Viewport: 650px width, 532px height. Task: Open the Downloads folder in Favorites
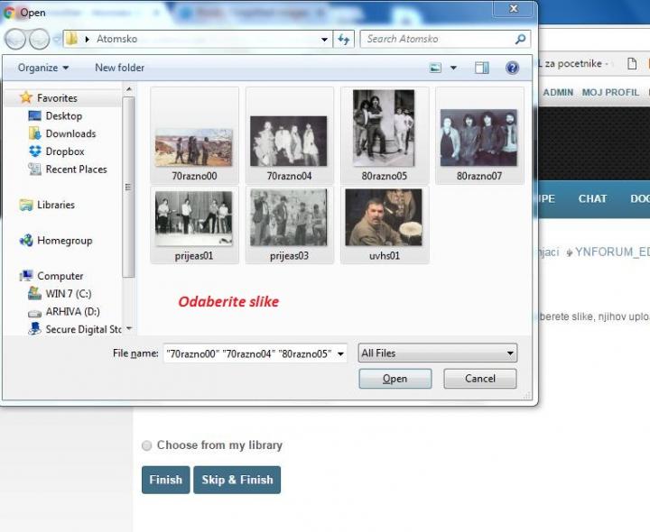click(x=70, y=133)
